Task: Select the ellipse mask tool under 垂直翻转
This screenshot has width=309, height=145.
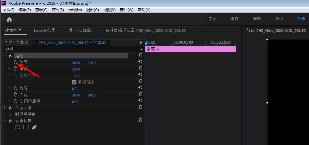Action: pyautogui.click(x=18, y=127)
